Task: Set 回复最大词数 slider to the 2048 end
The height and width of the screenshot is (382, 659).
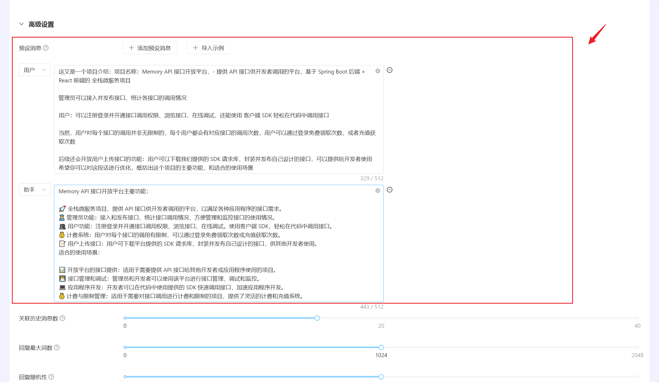Action: 638,347
